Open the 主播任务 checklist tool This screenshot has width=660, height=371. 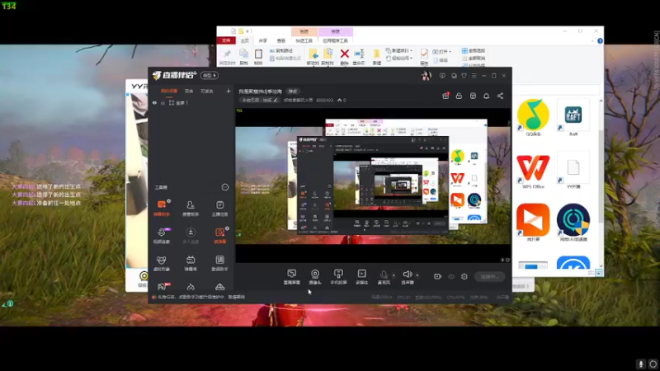click(219, 208)
